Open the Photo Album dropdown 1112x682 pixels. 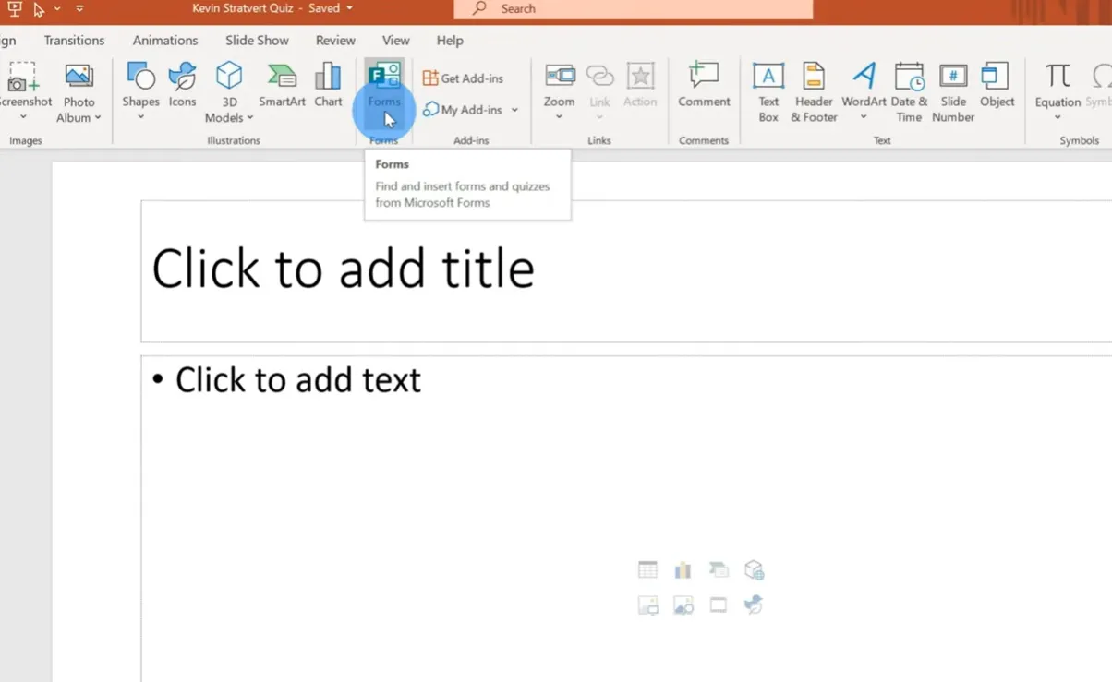[x=97, y=118]
